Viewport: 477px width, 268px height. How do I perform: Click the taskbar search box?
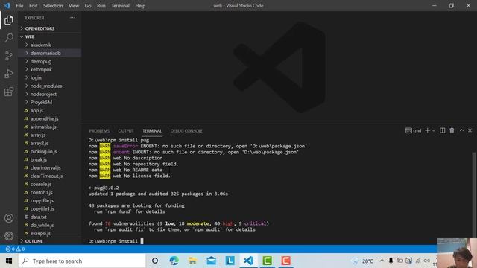[x=82, y=261]
